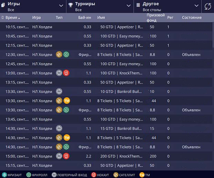
Task: Sort table by Тип column
Action: point(59,18)
